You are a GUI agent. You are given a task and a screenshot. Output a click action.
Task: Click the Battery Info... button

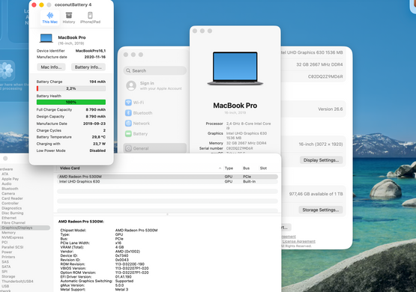tap(88, 67)
